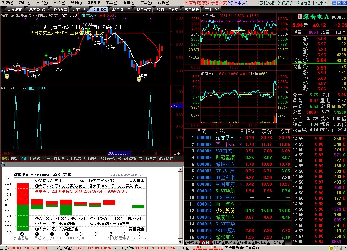Select the 000016 深康佳A row
Image resolution: width=347 pixels, height=251 pixels.
point(238,217)
